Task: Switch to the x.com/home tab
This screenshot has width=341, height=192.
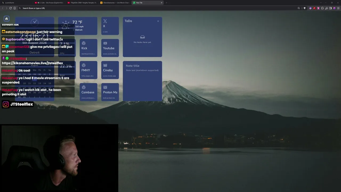Action: click(x=16, y=3)
